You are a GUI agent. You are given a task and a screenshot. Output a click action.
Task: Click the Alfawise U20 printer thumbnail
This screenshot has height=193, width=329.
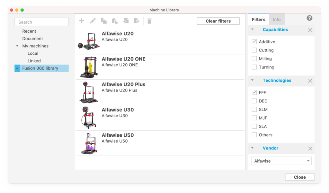coord(89,41)
